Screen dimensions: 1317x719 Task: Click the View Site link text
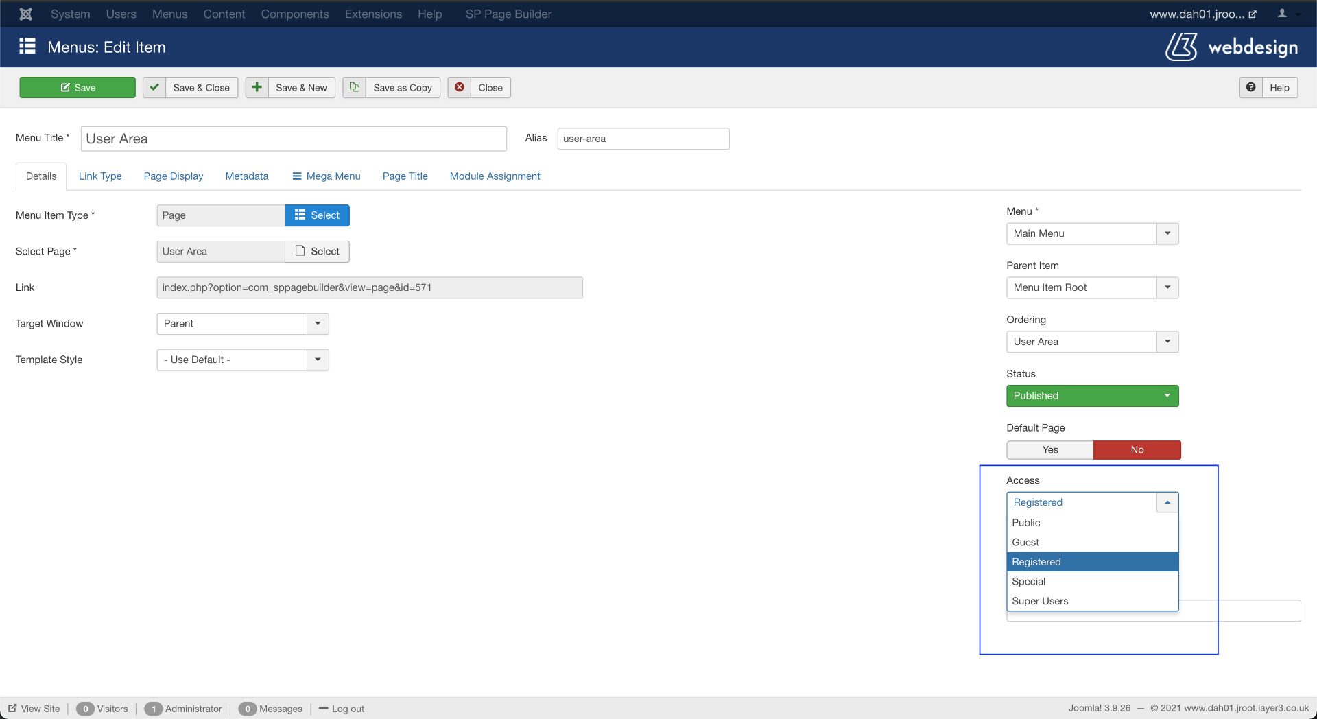tap(40, 709)
